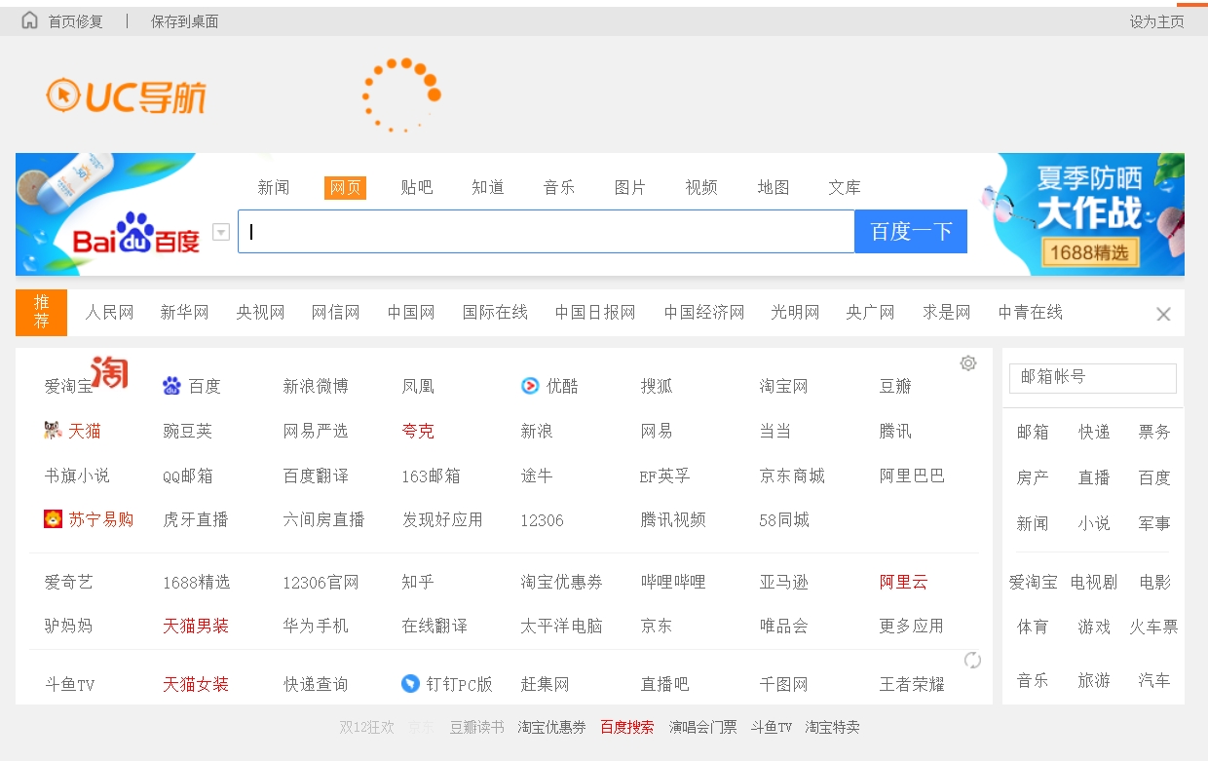1208x761 pixels.
Task: Click the home icon beside 首页修复
Action: coord(30,20)
